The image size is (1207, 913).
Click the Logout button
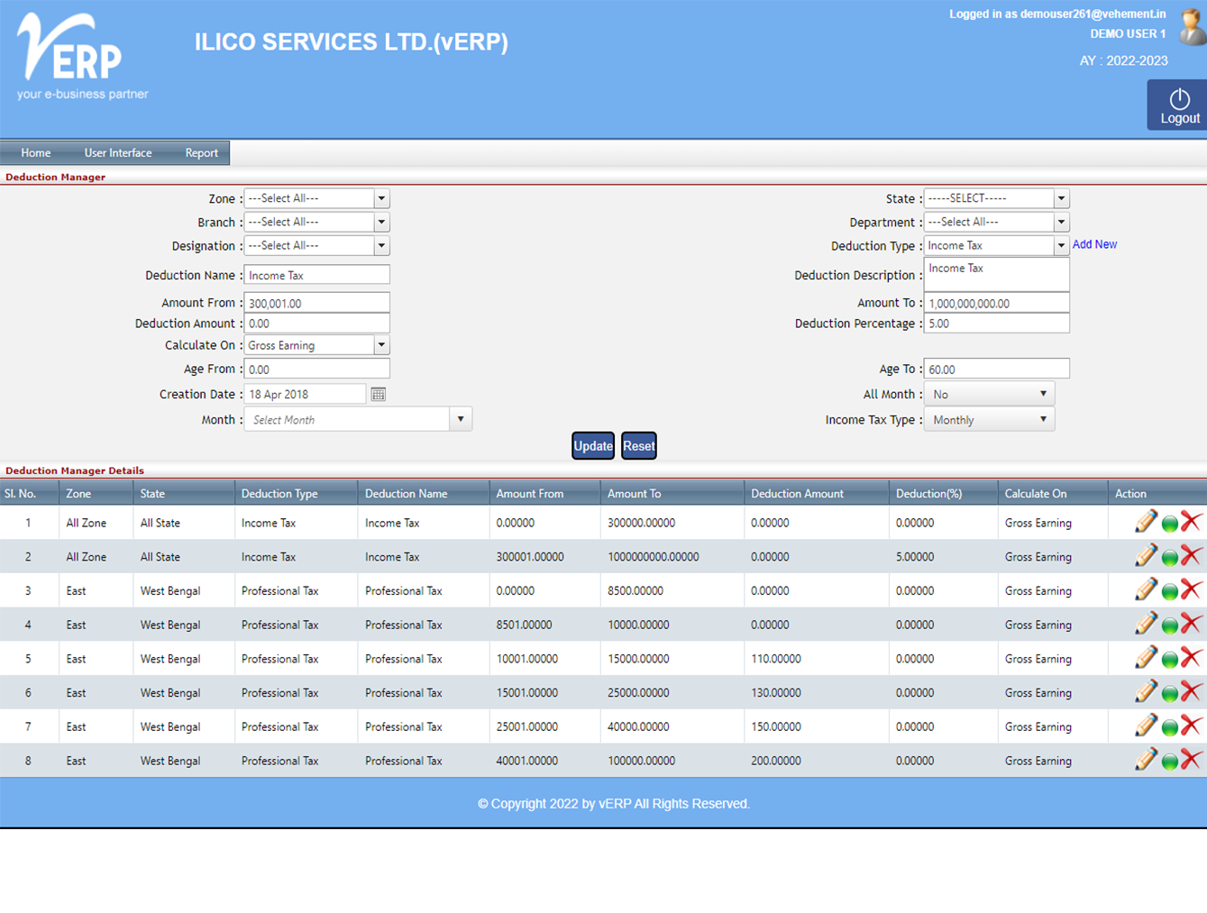1179,105
